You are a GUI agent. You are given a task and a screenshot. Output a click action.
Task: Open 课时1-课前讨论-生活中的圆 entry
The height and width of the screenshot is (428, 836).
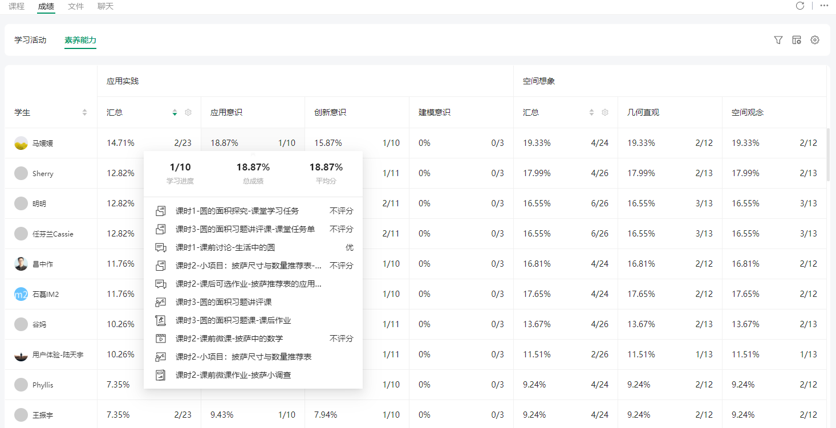225,247
